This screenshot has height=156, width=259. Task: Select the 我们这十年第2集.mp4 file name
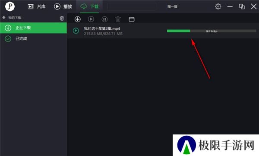click(x=102, y=28)
